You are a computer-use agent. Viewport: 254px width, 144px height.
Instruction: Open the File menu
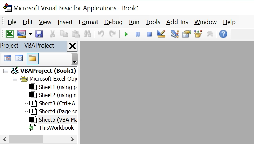coord(12,22)
